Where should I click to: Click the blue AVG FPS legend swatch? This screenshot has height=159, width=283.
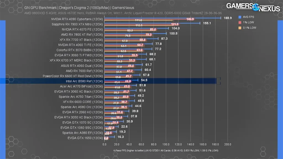point(240,17)
